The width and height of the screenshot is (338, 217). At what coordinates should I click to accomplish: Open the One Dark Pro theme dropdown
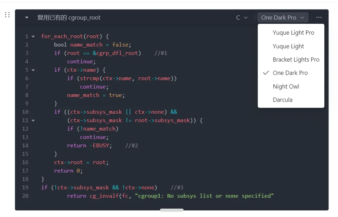pos(283,17)
